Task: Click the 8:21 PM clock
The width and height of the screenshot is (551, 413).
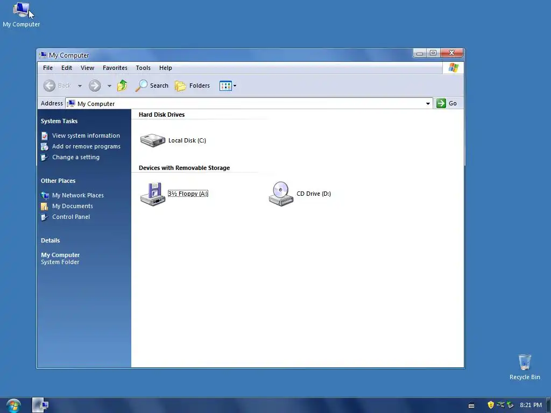Action: click(531, 405)
